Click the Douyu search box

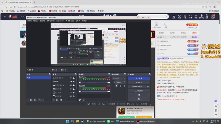(152, 17)
